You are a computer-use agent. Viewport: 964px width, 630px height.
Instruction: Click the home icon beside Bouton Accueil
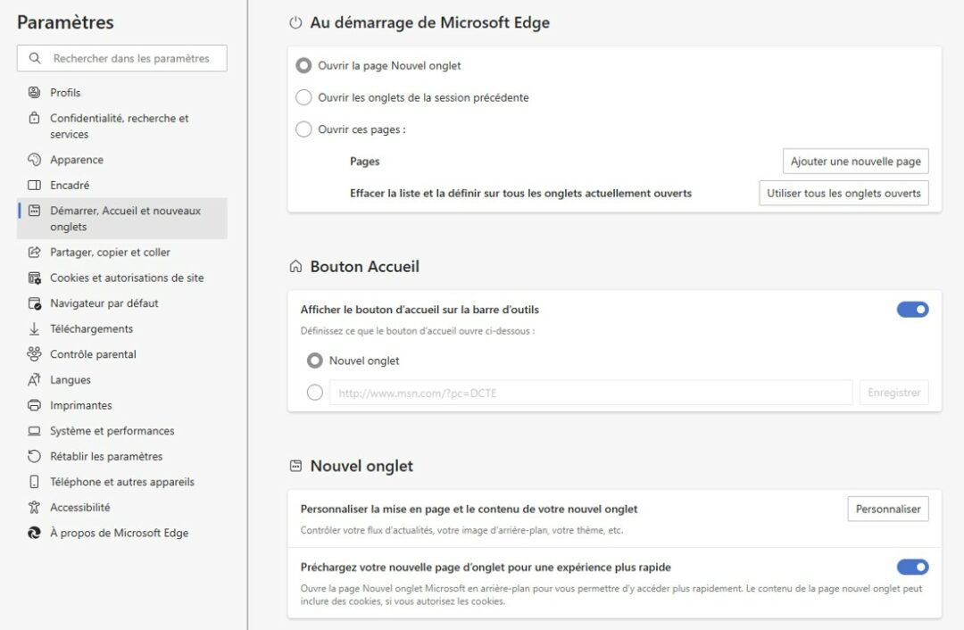(x=295, y=266)
